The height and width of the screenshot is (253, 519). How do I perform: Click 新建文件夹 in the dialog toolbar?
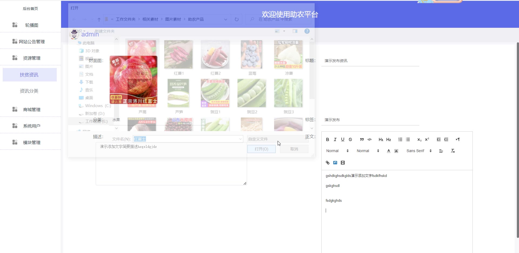(105, 31)
